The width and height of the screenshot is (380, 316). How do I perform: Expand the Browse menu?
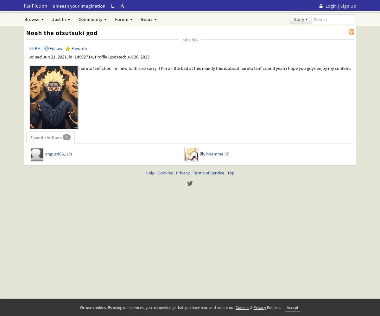click(34, 19)
